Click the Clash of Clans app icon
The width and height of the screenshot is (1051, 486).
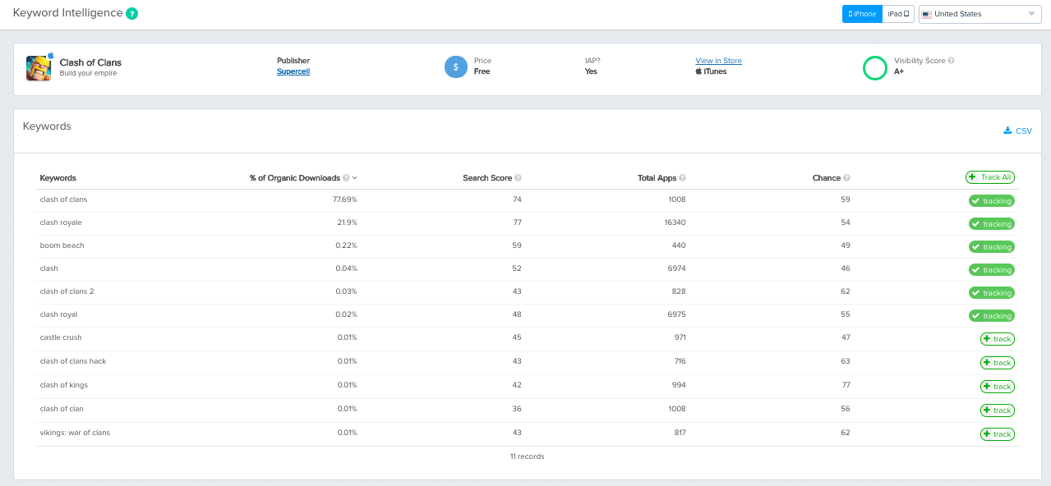click(39, 67)
